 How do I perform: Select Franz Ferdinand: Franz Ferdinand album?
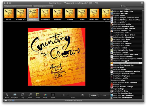[126, 82]
